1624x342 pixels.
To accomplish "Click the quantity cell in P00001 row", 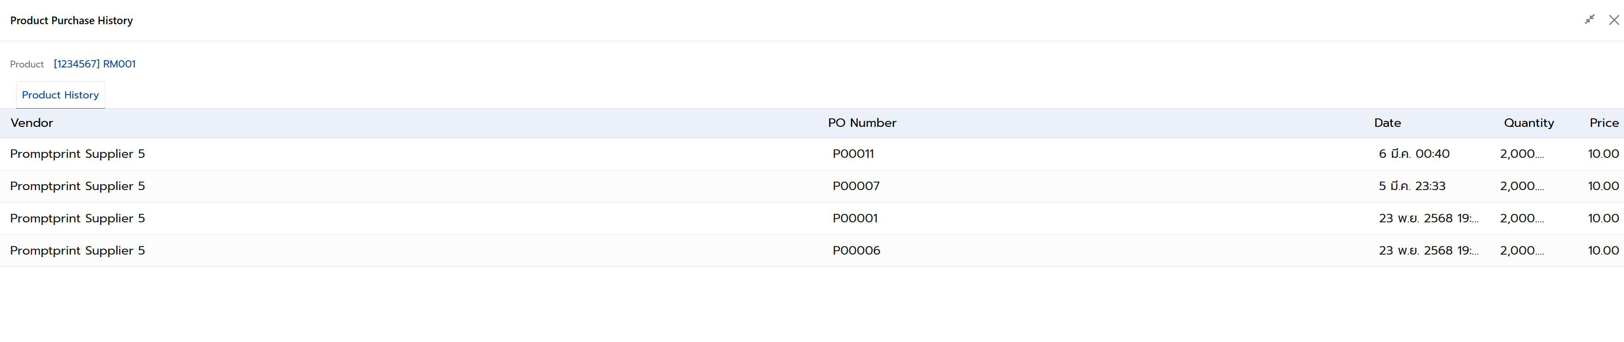I will 1522,218.
